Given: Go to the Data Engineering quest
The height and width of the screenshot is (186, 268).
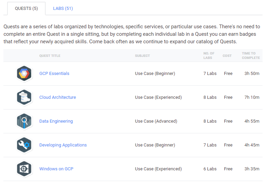Looking at the screenshot, I should click(56, 121).
